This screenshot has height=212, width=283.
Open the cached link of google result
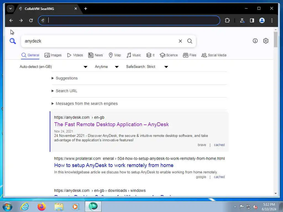click(x=219, y=177)
